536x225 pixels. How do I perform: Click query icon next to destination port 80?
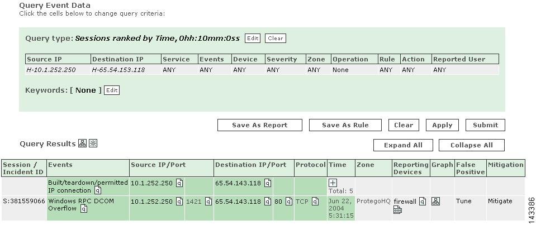(289, 202)
